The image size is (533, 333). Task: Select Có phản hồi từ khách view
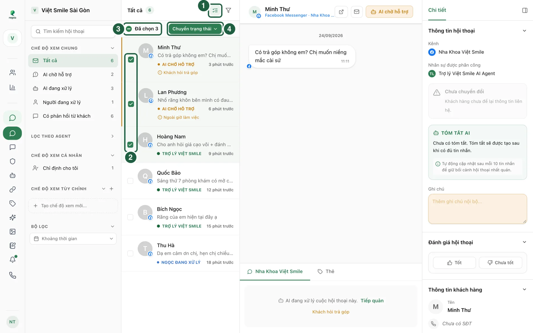coord(73,116)
